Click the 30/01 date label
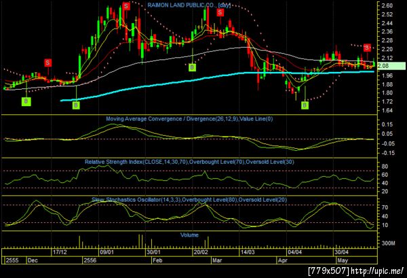The height and width of the screenshot is (278, 407). [x=154, y=252]
